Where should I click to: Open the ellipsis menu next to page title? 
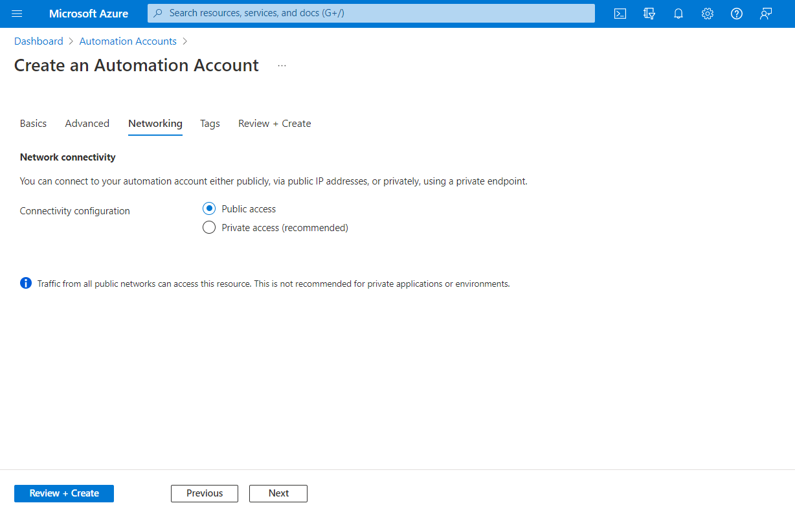click(x=282, y=65)
